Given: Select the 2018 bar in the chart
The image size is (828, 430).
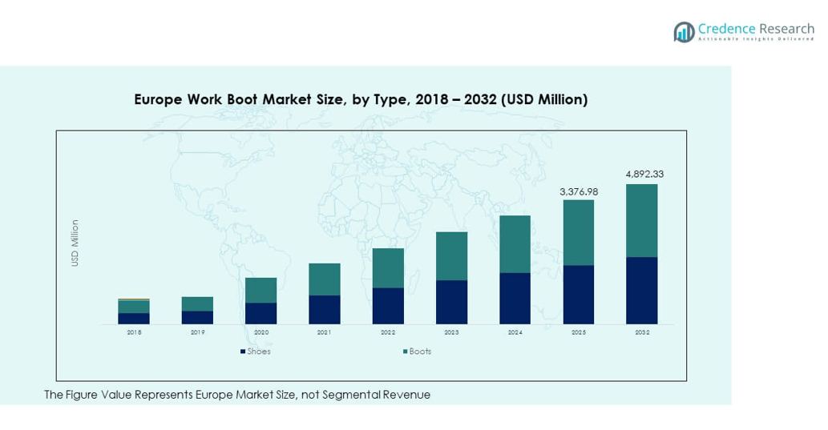Looking at the screenshot, I should click(x=134, y=311).
